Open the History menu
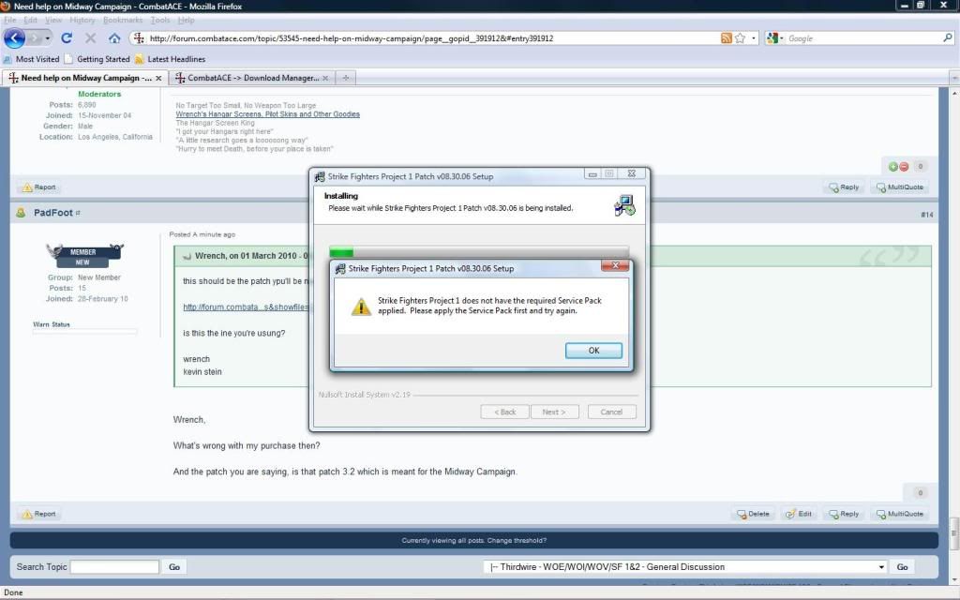 (82, 20)
